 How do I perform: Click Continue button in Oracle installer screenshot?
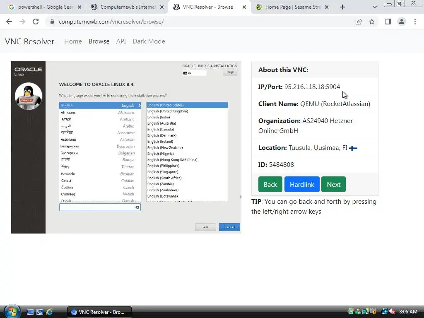(229, 227)
